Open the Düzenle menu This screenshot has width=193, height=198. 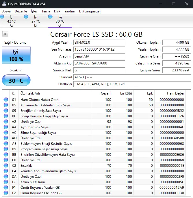coord(21,11)
